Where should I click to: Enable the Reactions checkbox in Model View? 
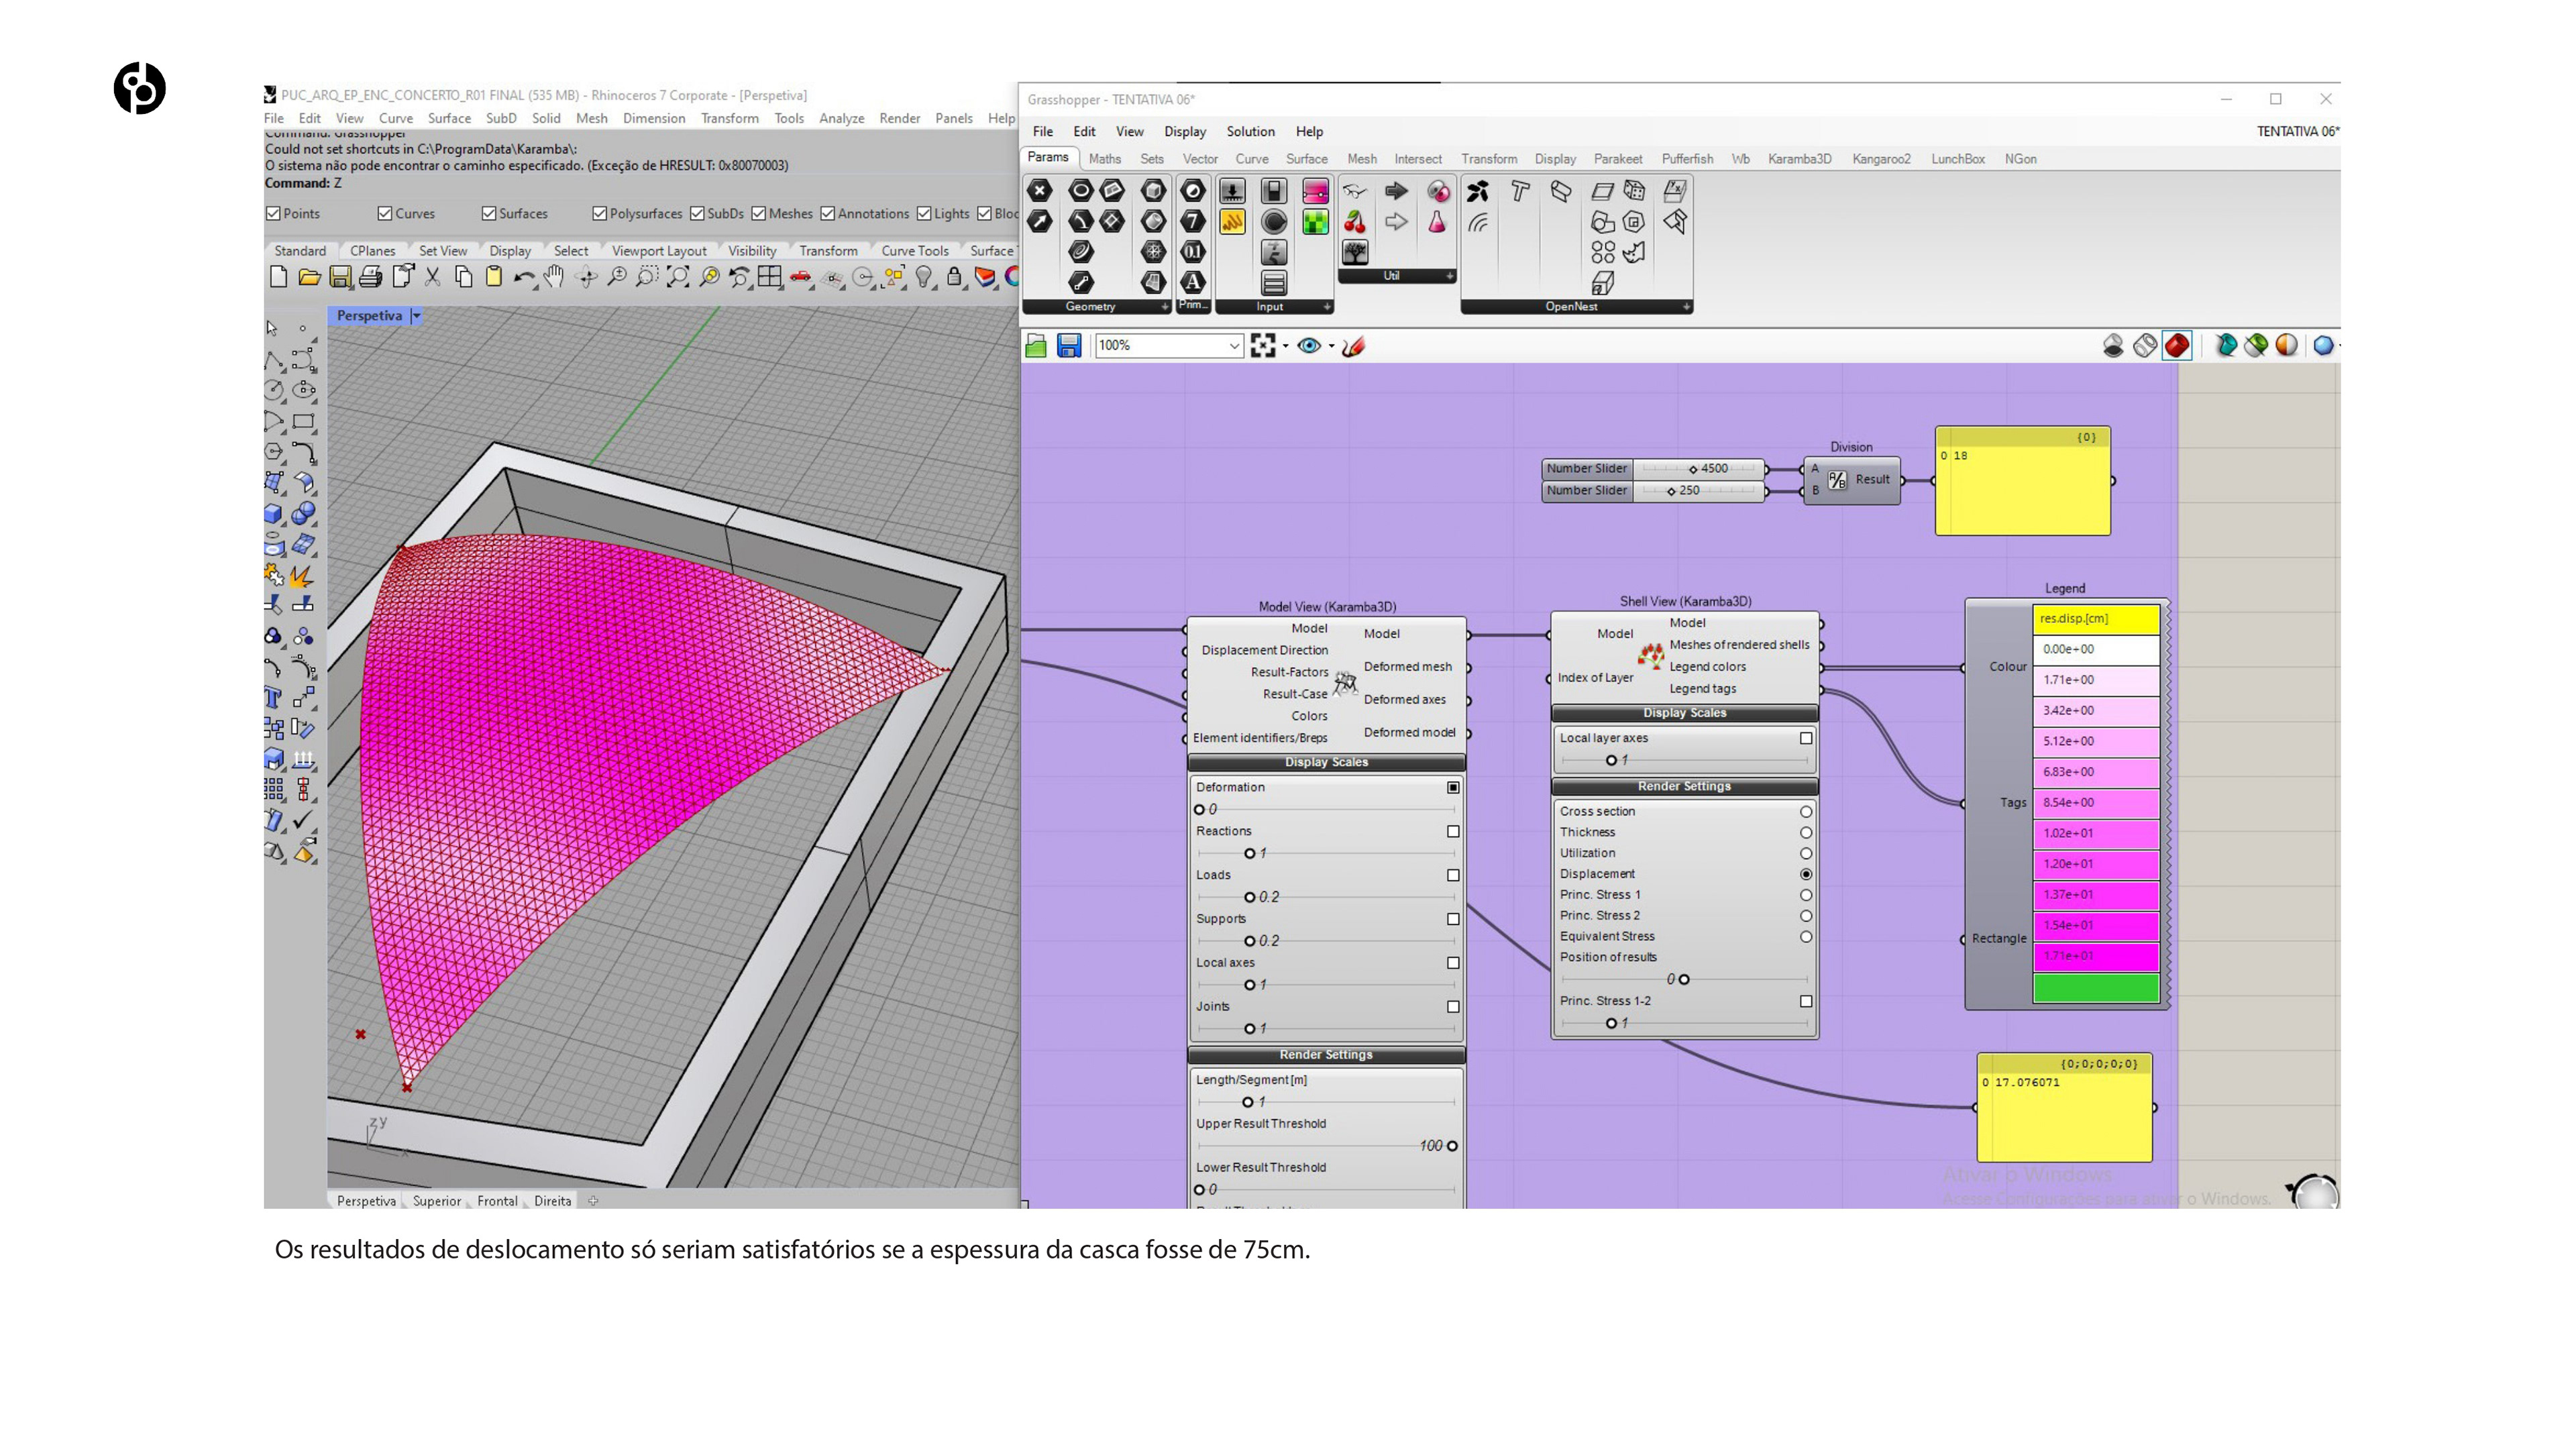tap(1453, 831)
